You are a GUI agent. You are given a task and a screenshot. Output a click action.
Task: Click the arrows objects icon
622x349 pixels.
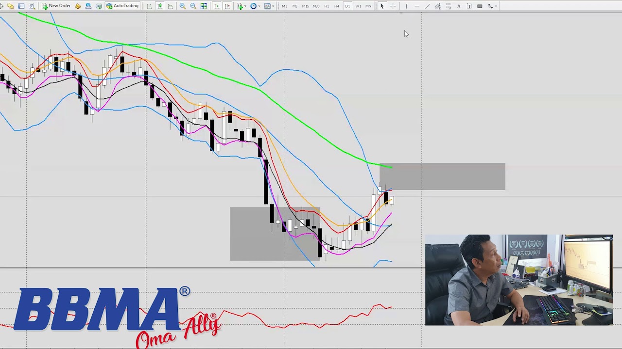click(490, 6)
